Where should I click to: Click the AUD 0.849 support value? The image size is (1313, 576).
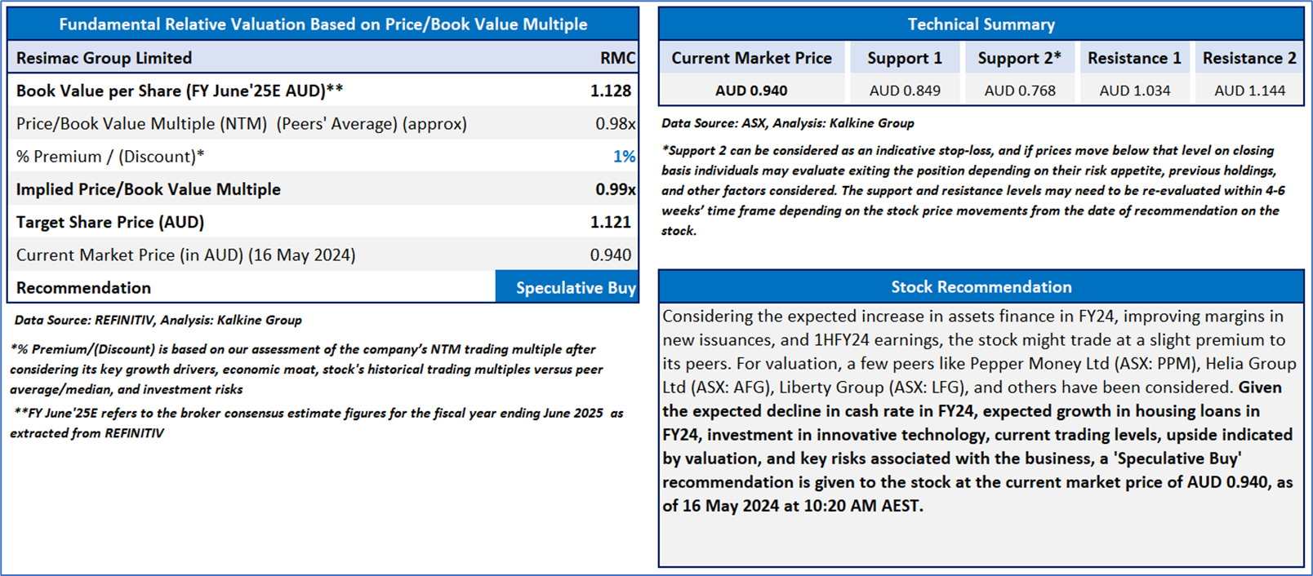(905, 91)
